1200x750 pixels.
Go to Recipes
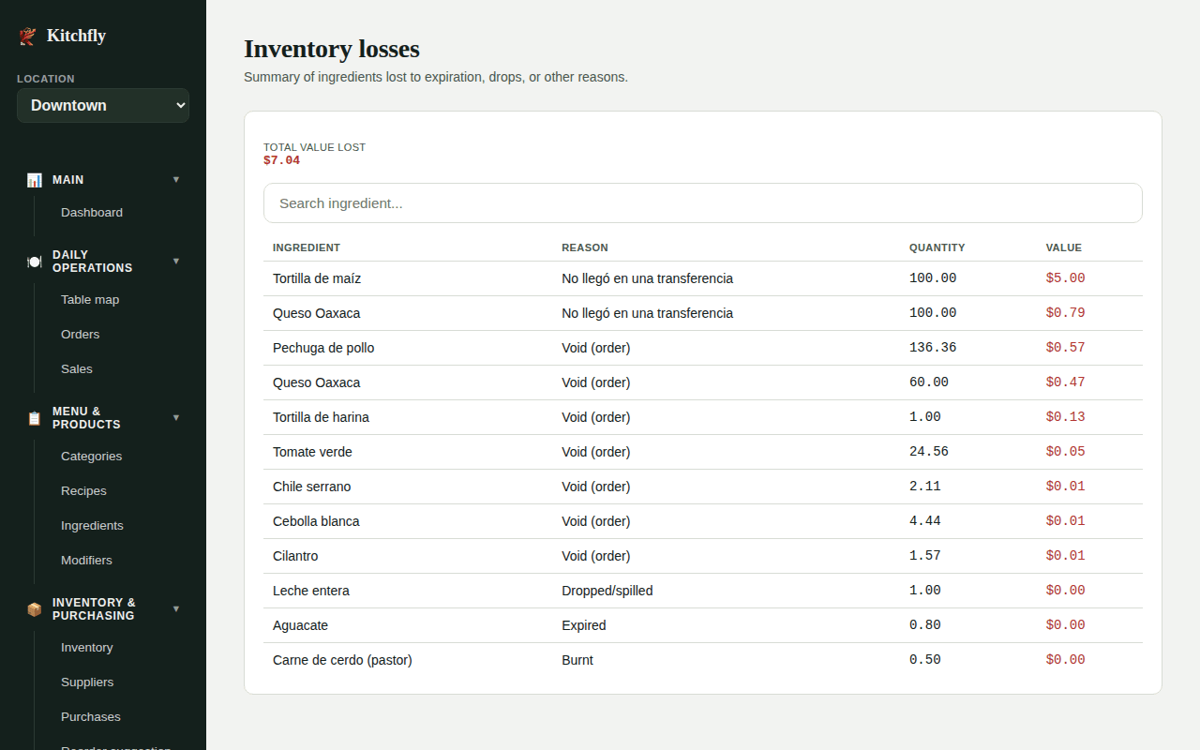[84, 491]
